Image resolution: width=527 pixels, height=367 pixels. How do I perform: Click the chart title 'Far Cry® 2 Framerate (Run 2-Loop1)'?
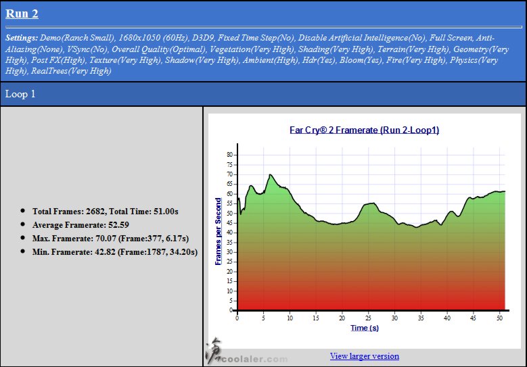click(365, 130)
